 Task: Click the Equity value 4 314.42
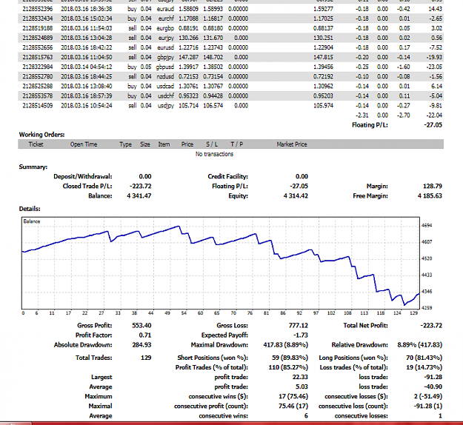coord(296,196)
